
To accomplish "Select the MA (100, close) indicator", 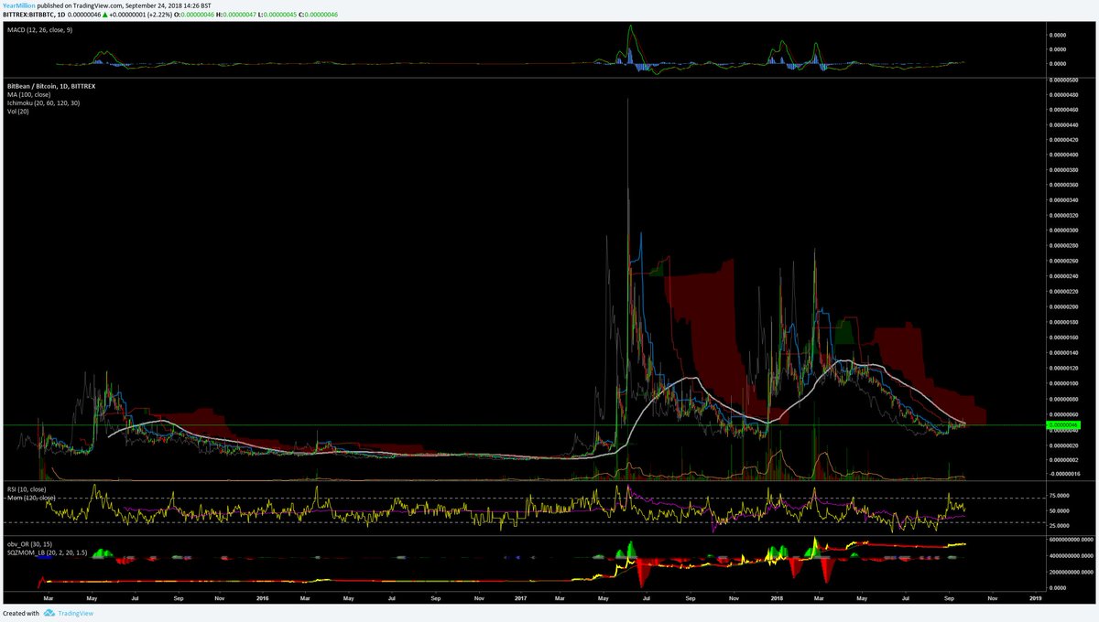I will tap(29, 94).
